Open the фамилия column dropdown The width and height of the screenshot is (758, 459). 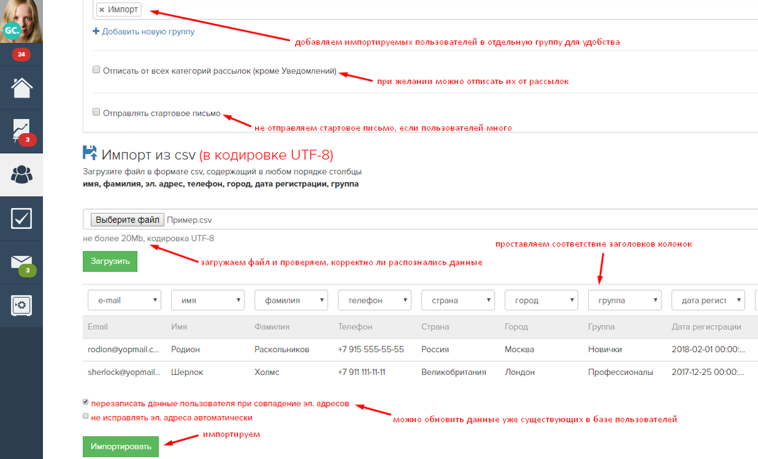[x=291, y=300]
